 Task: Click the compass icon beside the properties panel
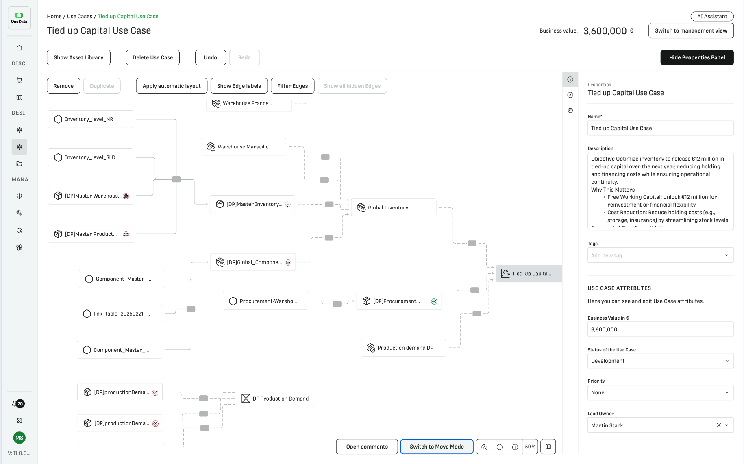coord(570,95)
